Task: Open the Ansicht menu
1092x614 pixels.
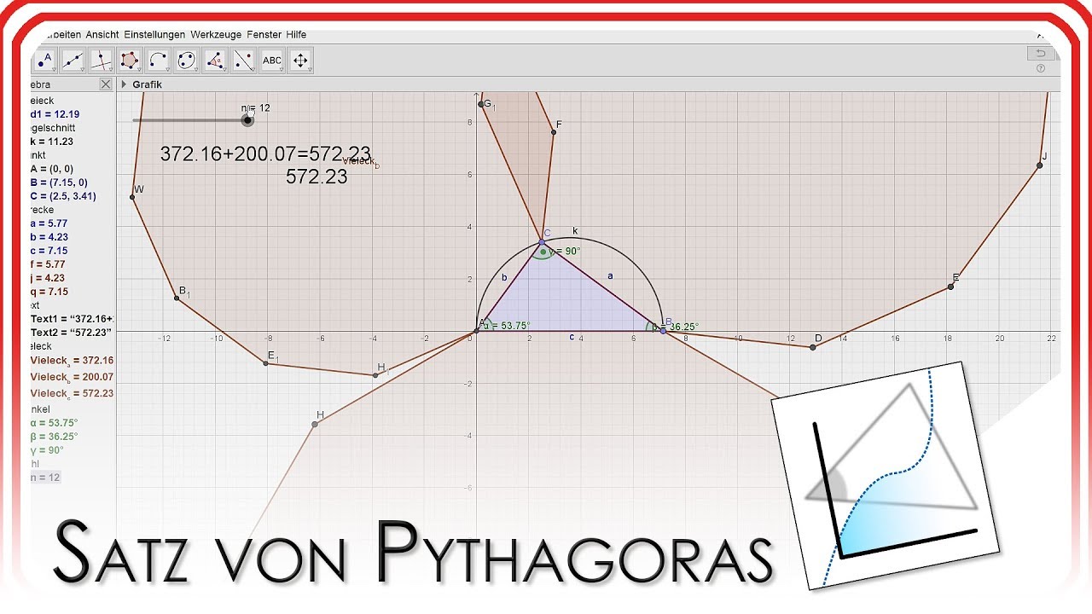Action: pos(102,35)
